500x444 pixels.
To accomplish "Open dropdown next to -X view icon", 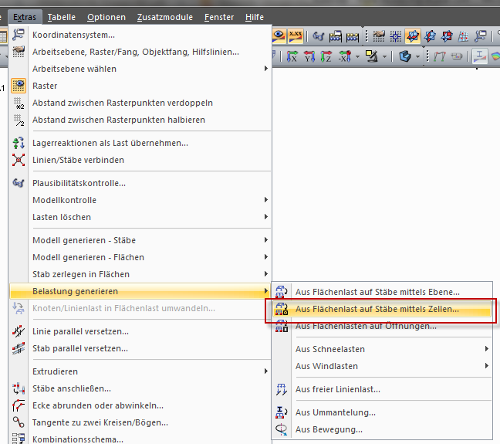I will (357, 57).
